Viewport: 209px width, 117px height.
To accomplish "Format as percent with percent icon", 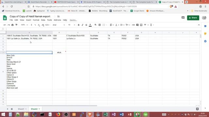I will pyautogui.click(x=35, y=25).
